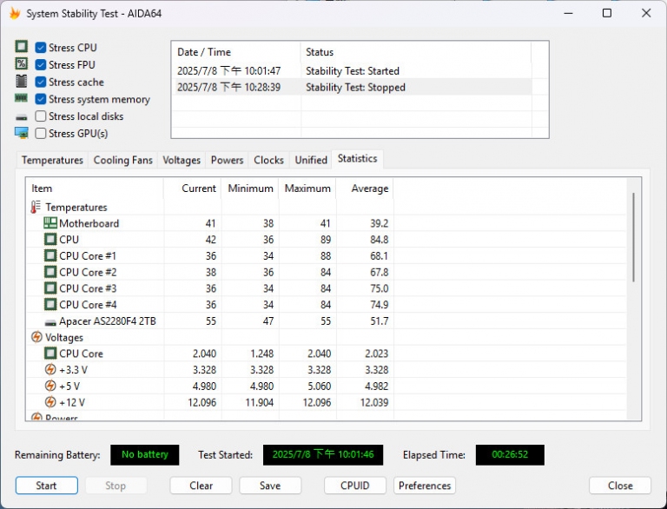The width and height of the screenshot is (667, 509).
Task: Toggle the Stress system memory checkbox
Action: pyautogui.click(x=41, y=99)
